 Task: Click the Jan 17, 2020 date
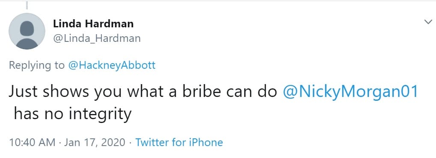pos(95,143)
